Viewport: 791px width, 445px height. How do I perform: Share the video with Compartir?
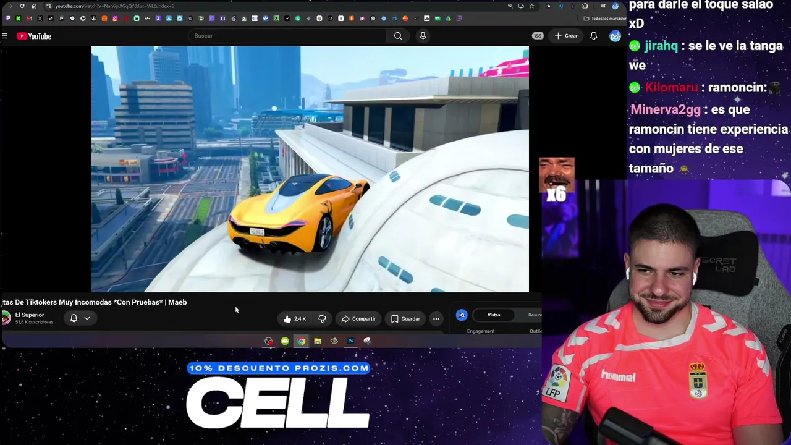click(358, 319)
